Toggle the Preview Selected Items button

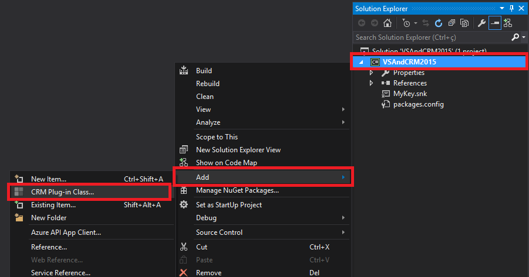tap(494, 23)
